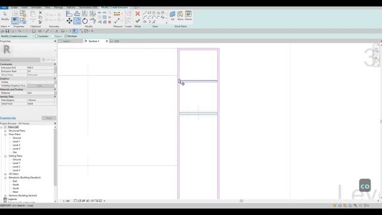This screenshot has height=215, width=382.
Task: Click the Pick Lines draw tool
Action: point(154,21)
